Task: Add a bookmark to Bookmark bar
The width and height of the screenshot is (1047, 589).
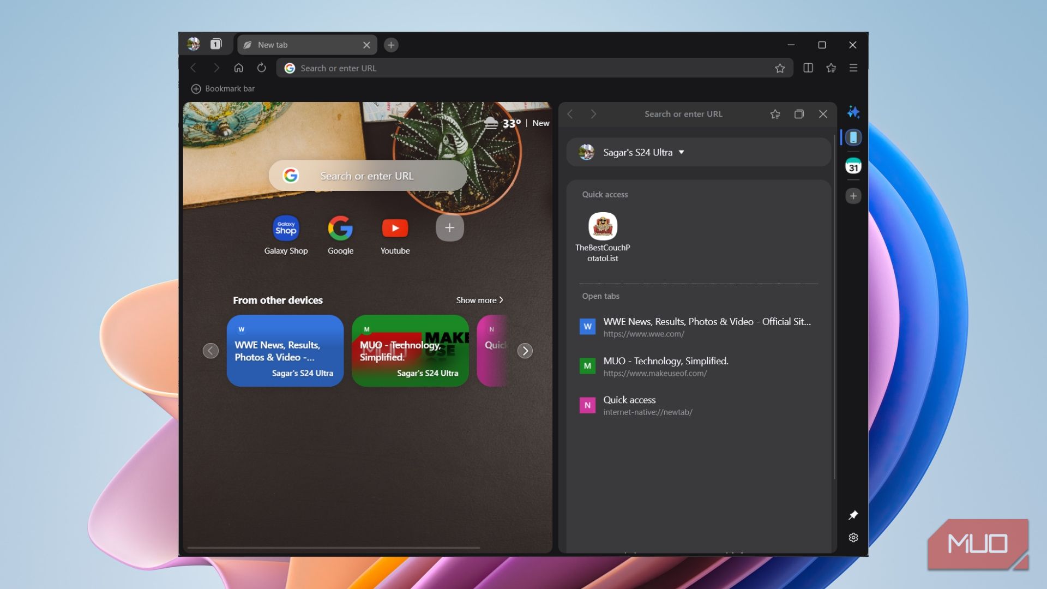Action: click(223, 88)
